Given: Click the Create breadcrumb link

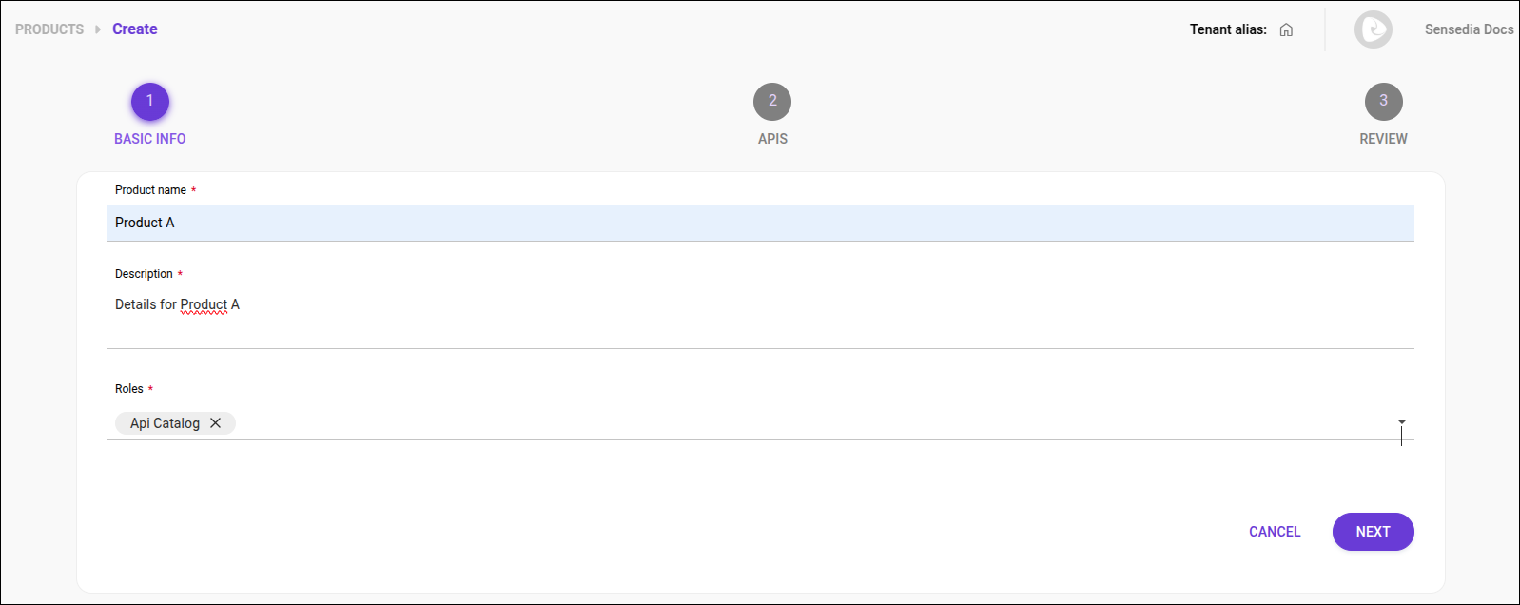Looking at the screenshot, I should point(135,29).
